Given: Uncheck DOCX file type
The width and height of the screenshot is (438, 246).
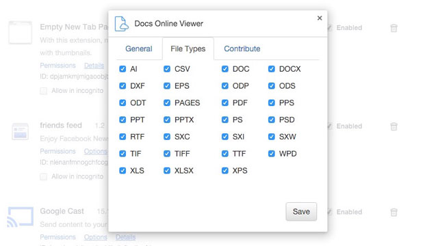Looking at the screenshot, I should pos(272,69).
